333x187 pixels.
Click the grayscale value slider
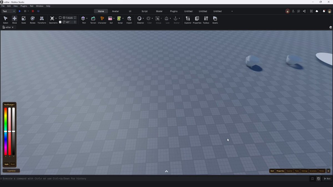[x=14, y=131]
